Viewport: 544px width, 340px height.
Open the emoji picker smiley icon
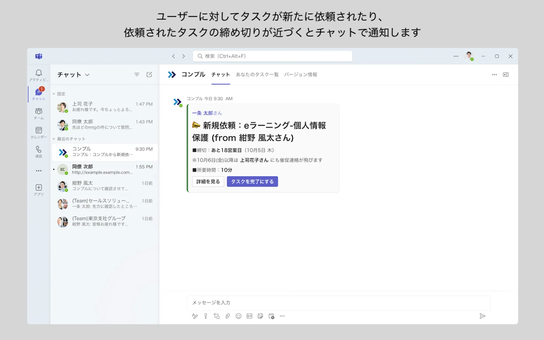239,316
